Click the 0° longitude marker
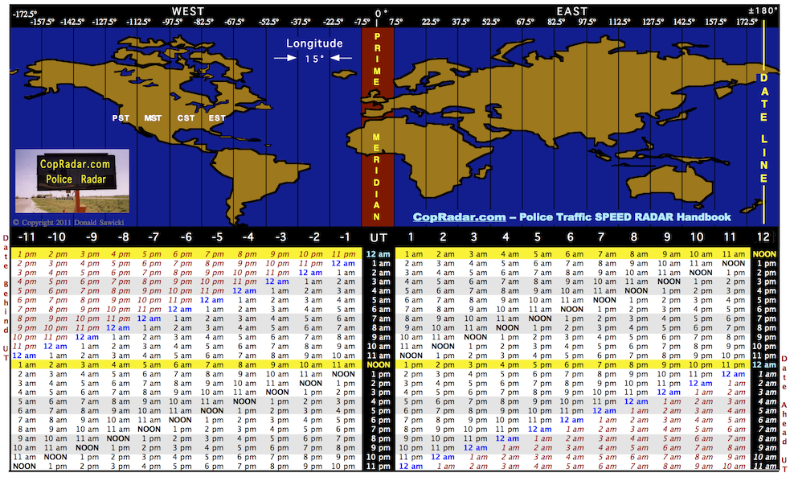 pos(382,13)
